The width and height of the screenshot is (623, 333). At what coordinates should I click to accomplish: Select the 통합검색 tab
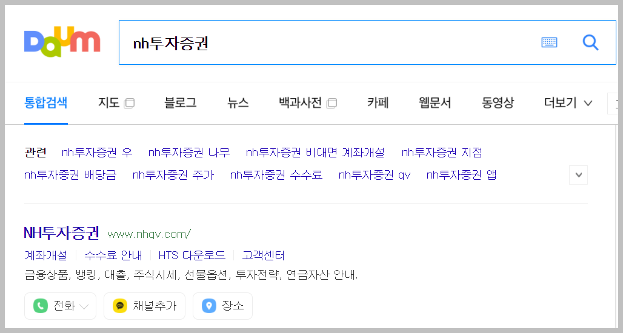point(45,103)
